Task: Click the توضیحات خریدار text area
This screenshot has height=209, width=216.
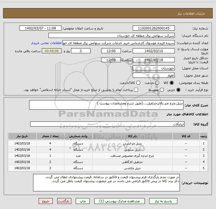Action: (106, 183)
